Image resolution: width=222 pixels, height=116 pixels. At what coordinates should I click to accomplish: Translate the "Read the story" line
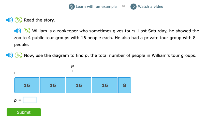coord(19,20)
